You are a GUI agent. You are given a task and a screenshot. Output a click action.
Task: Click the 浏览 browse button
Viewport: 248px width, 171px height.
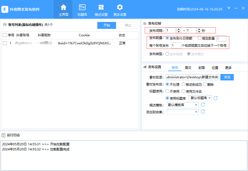coord(227,77)
